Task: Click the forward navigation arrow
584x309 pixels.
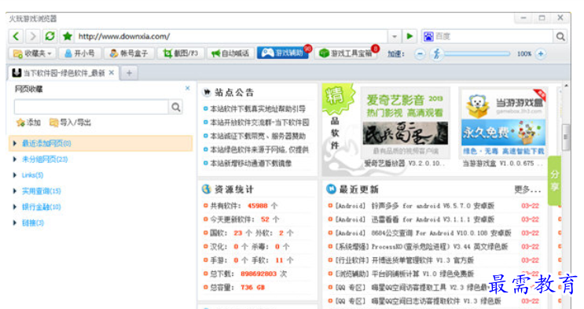Action: point(33,36)
